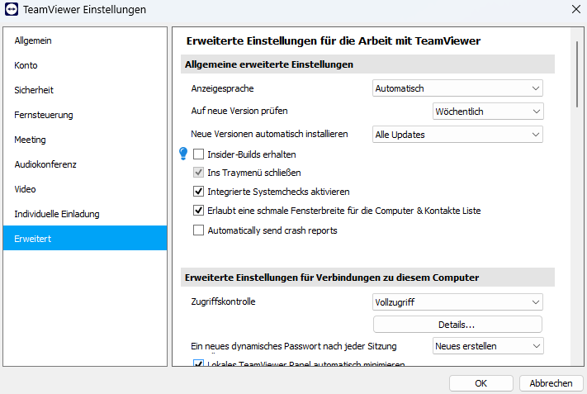Enable Insider-Builds erhalten checkbox
The height and width of the screenshot is (394, 587).
(198, 154)
